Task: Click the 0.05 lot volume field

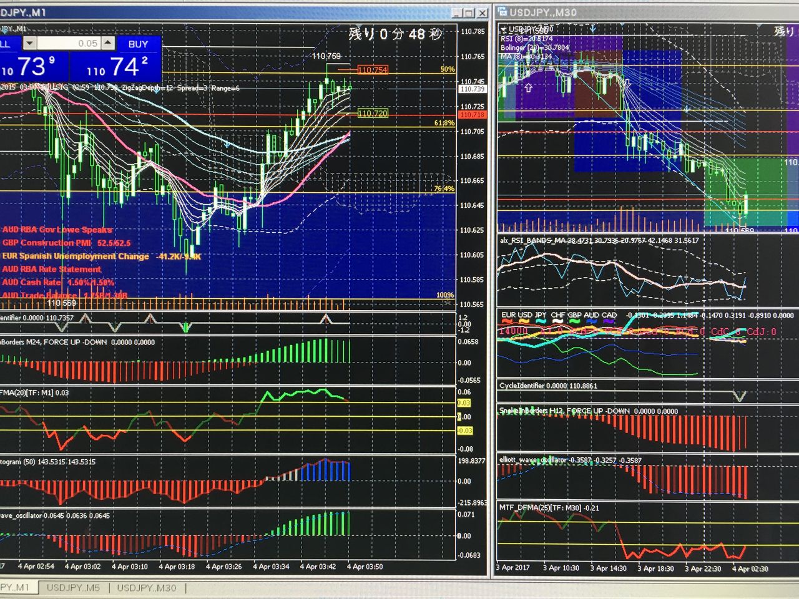Action: 69,43
